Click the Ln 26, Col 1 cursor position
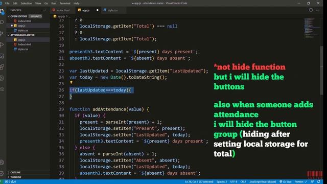The image size is (327, 184). coord(199,182)
